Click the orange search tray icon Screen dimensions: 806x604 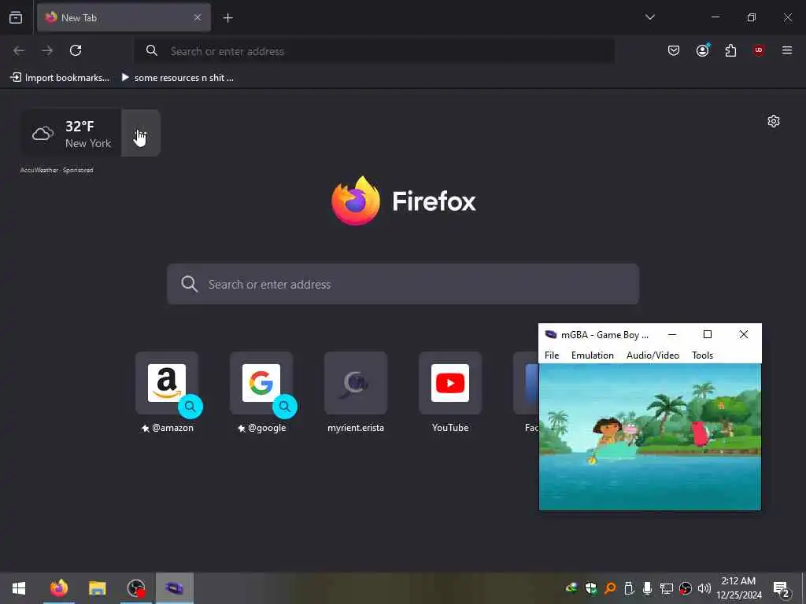tap(610, 588)
